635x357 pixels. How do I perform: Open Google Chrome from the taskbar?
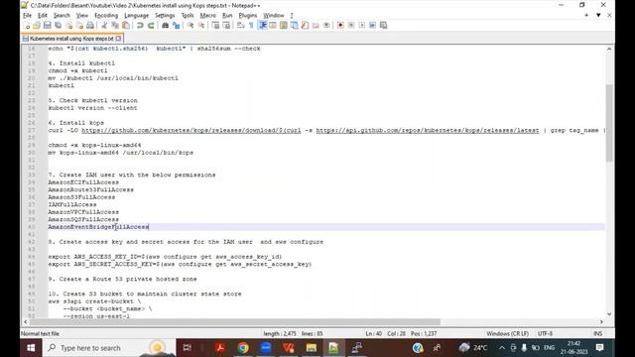(x=243, y=348)
